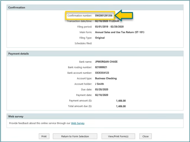Click the Filing Type label
The width and height of the screenshot is (190, 142).
pyautogui.click(x=86, y=38)
